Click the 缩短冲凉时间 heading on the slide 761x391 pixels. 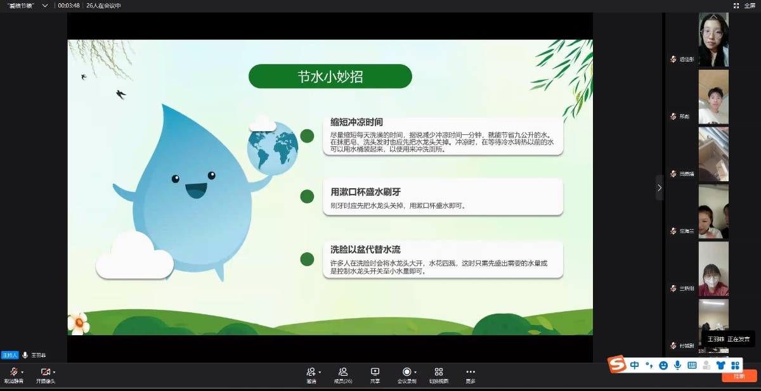[356, 122]
